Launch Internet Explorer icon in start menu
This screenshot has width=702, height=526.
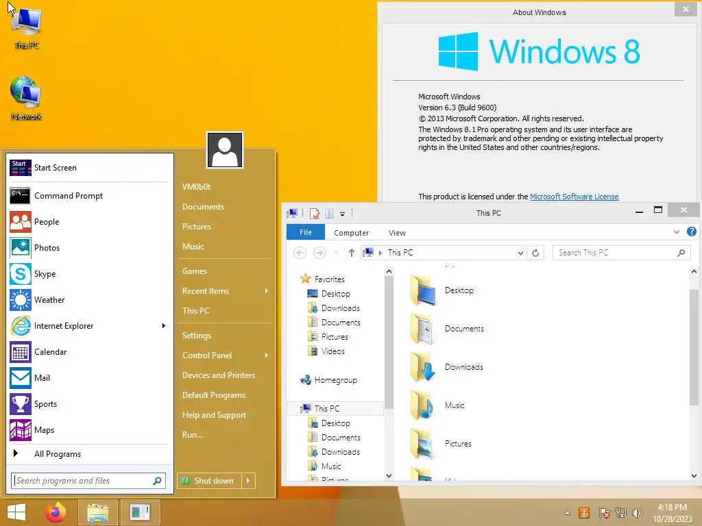[x=21, y=325]
